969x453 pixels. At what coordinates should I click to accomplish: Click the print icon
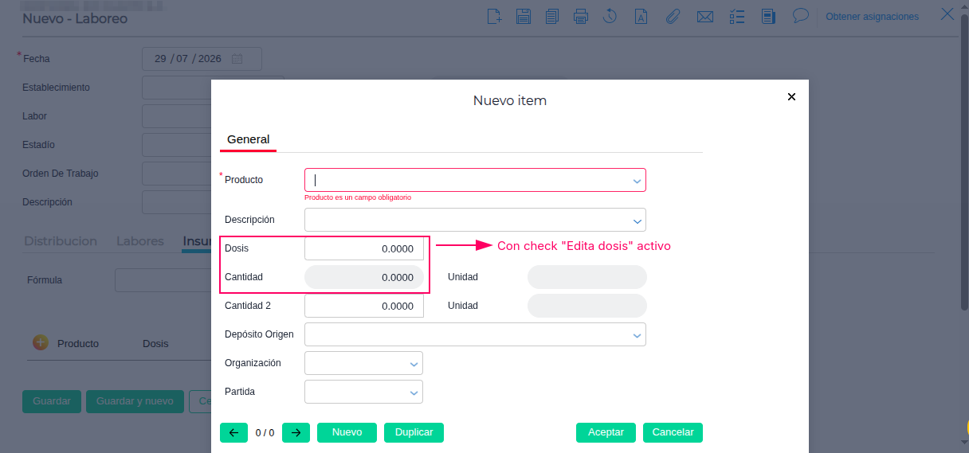tap(581, 16)
